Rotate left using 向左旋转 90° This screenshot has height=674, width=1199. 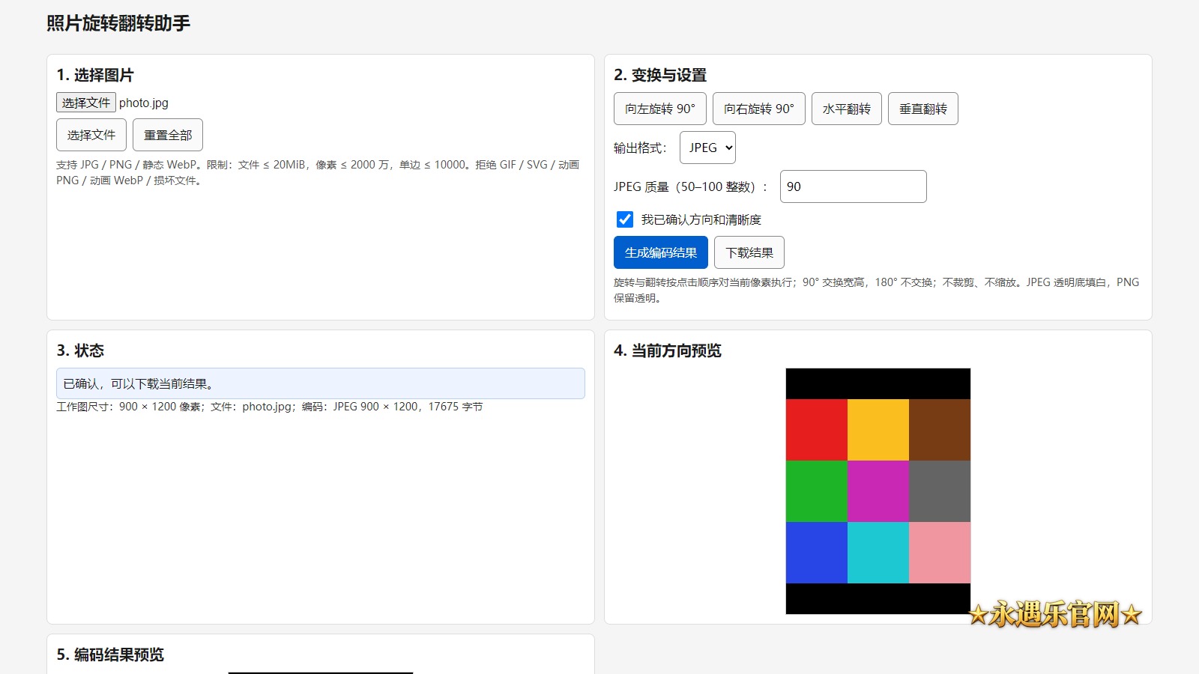point(660,109)
